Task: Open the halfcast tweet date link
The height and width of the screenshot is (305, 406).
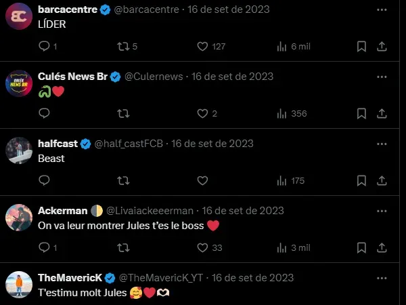Action: pos(212,144)
